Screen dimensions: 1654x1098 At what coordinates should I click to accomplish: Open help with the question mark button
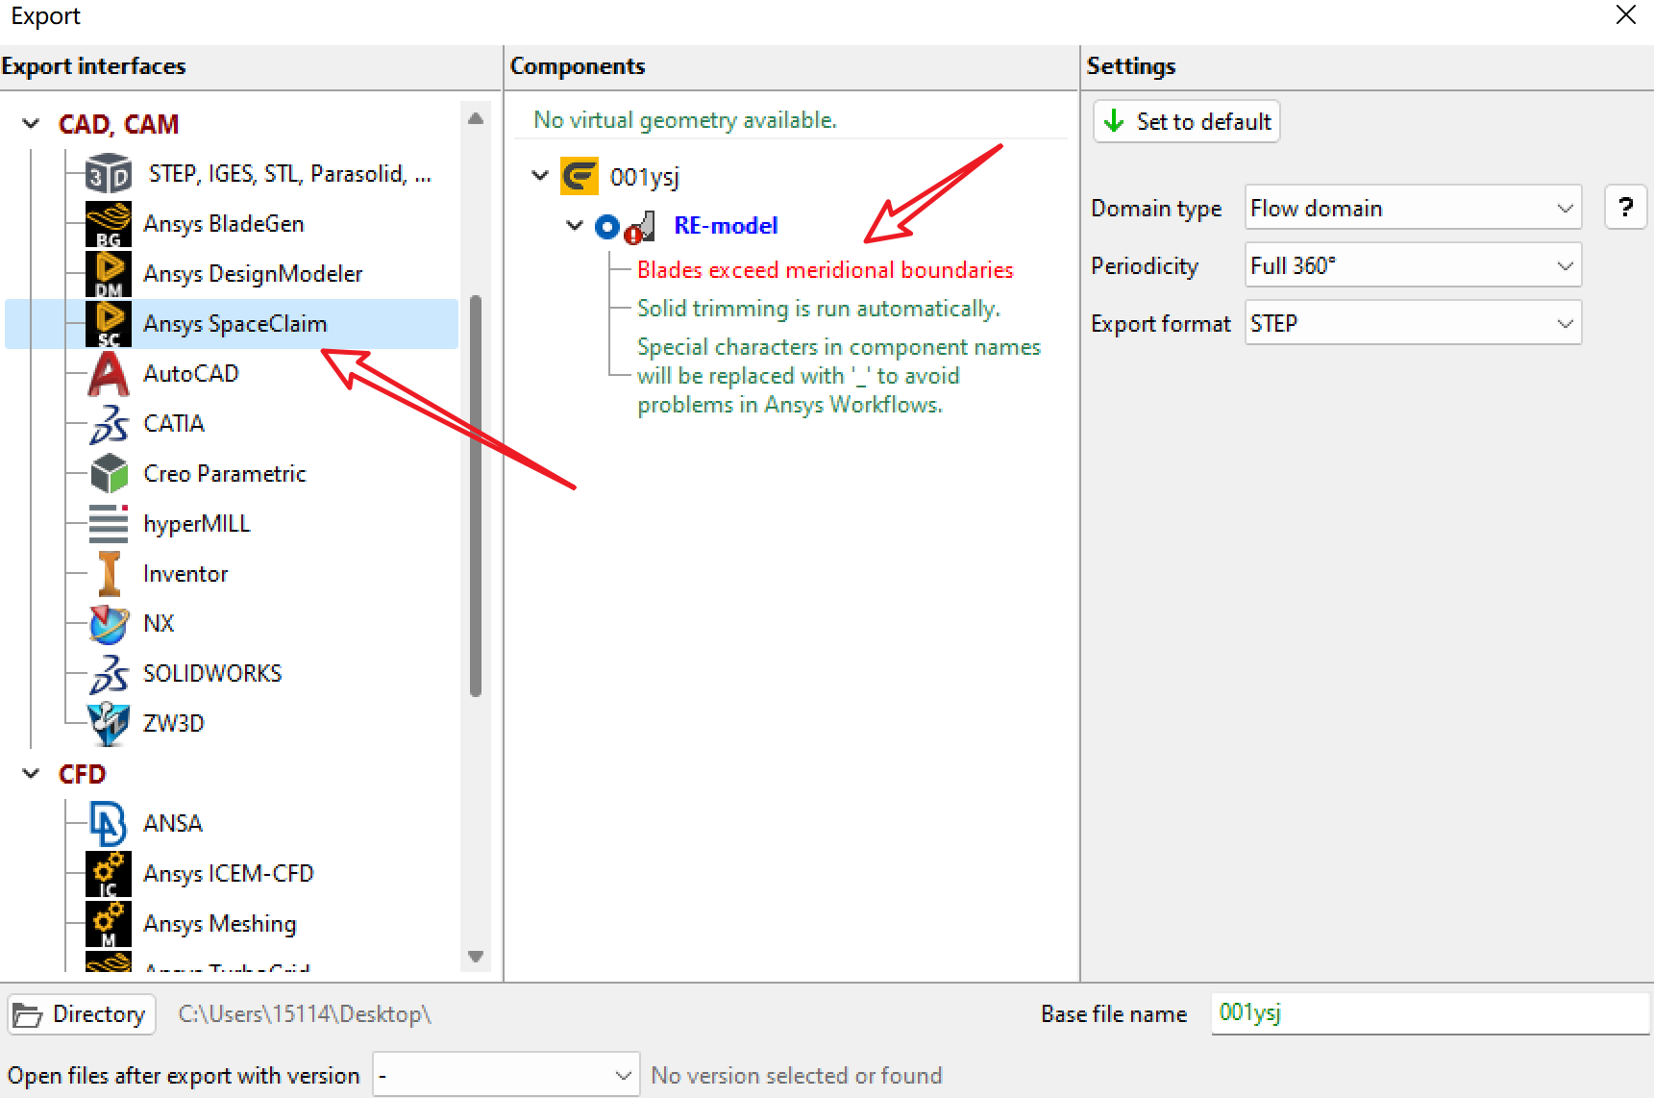tap(1626, 208)
